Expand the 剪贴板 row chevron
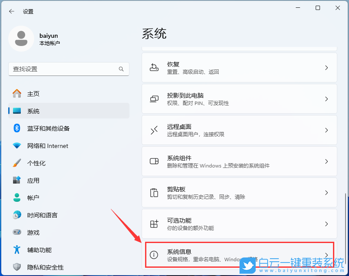This screenshot has height=276, width=349. tap(326, 193)
